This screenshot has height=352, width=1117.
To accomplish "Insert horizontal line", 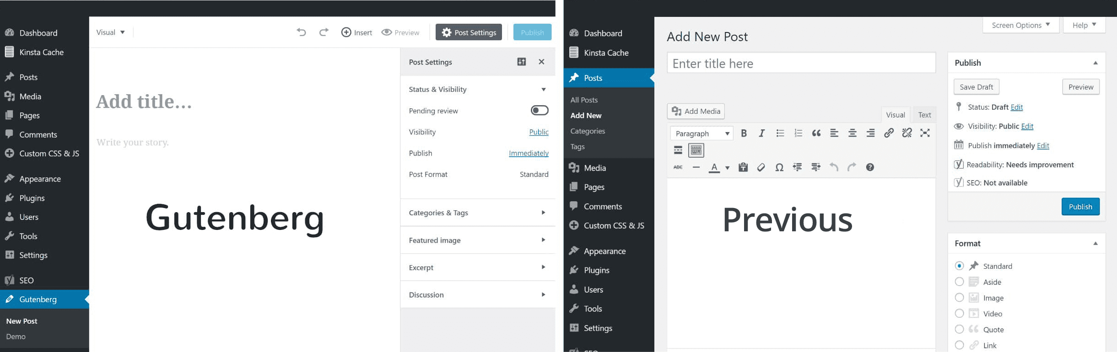I will point(696,167).
